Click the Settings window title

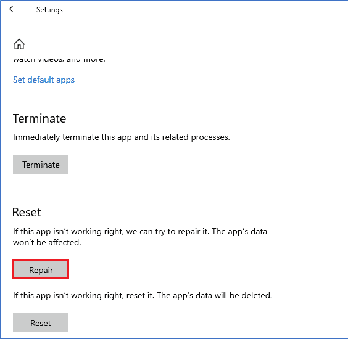point(49,10)
